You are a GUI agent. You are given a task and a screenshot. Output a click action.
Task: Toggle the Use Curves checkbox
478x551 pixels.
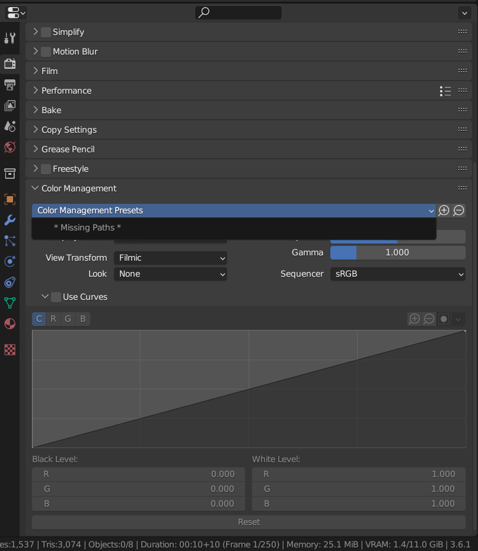click(56, 297)
